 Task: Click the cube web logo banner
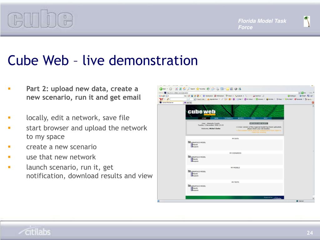tap(202, 112)
